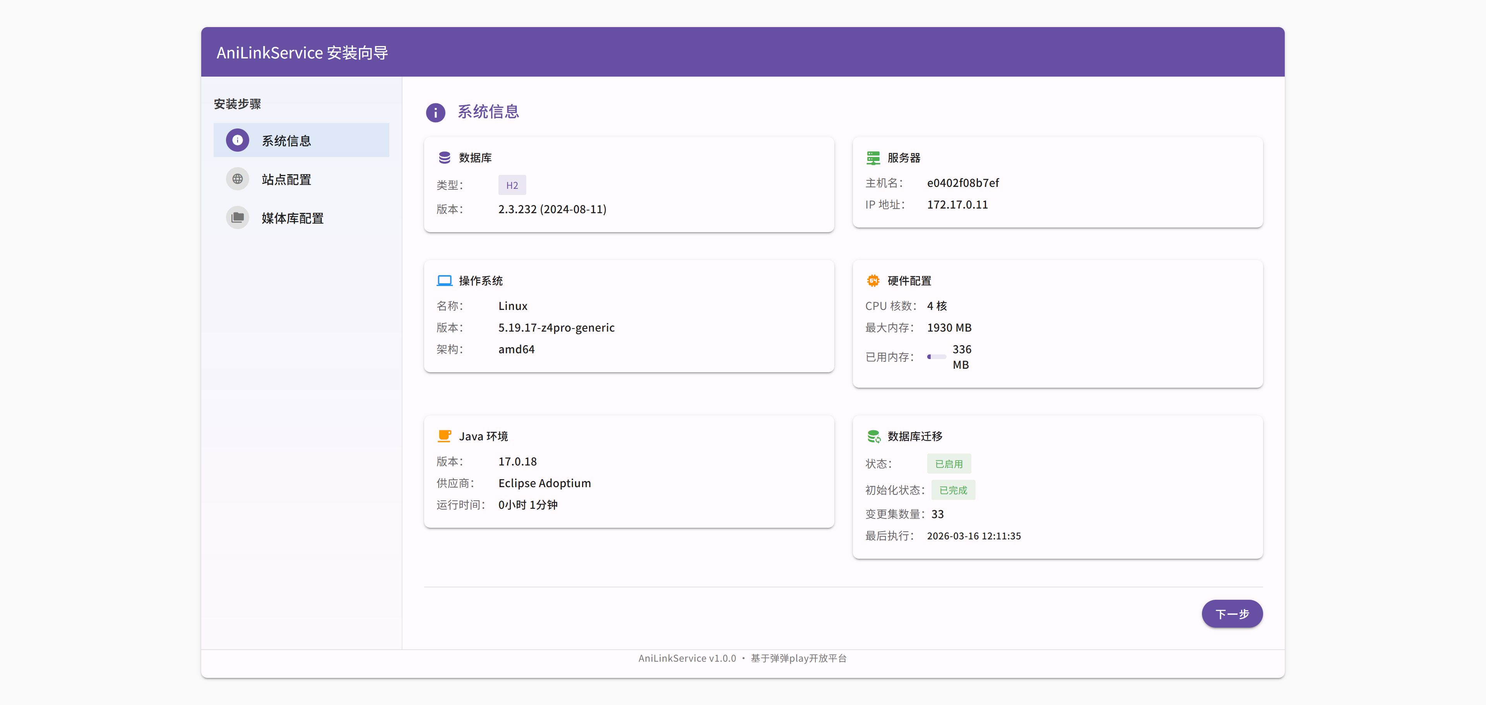Click the folder icon for media library configuration
Image resolution: width=1486 pixels, height=705 pixels.
coord(237,217)
